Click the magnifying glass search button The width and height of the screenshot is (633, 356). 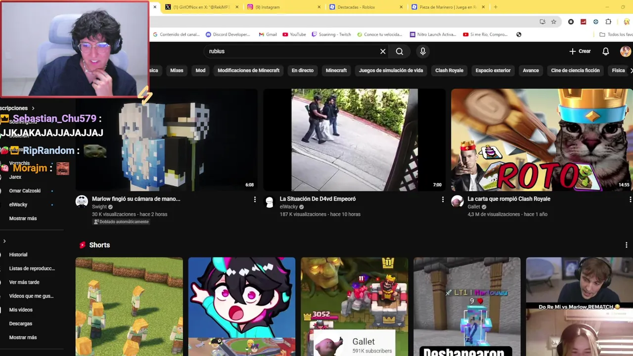[x=400, y=51]
